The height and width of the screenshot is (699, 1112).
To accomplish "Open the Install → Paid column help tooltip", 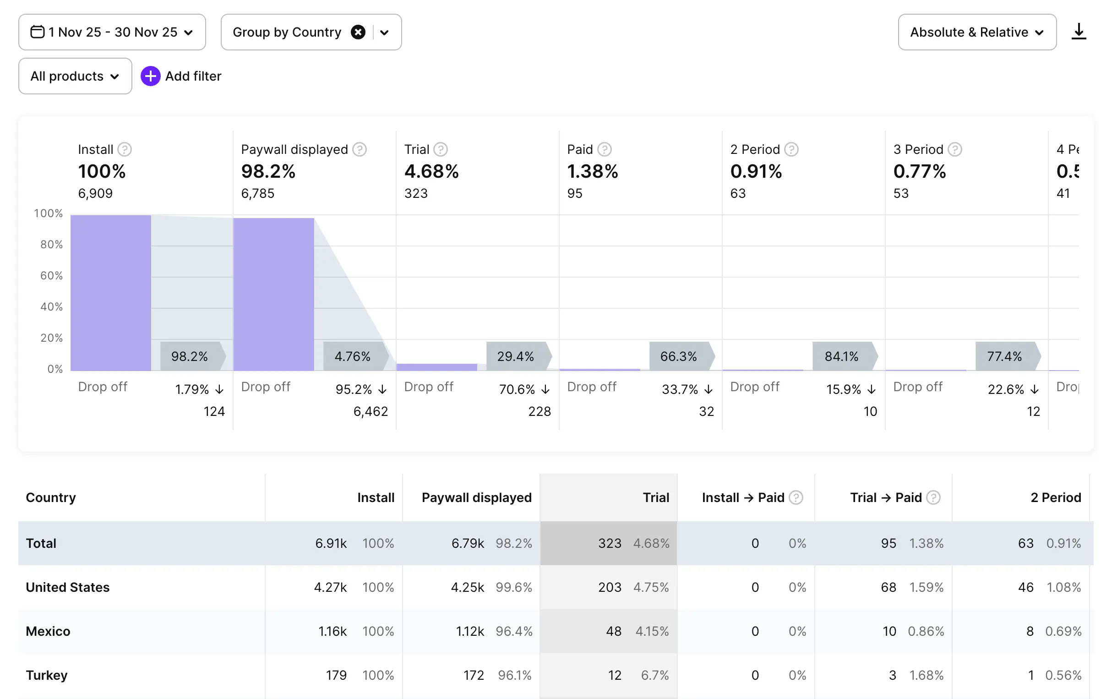I will [x=796, y=497].
